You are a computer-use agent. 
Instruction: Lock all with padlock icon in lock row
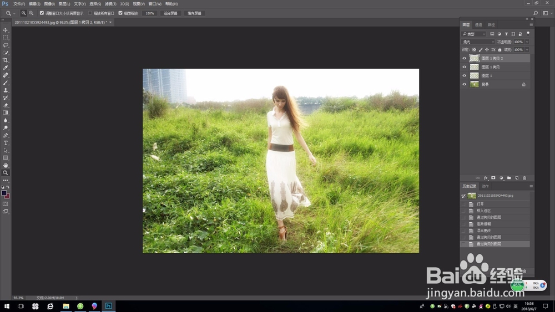click(x=500, y=50)
